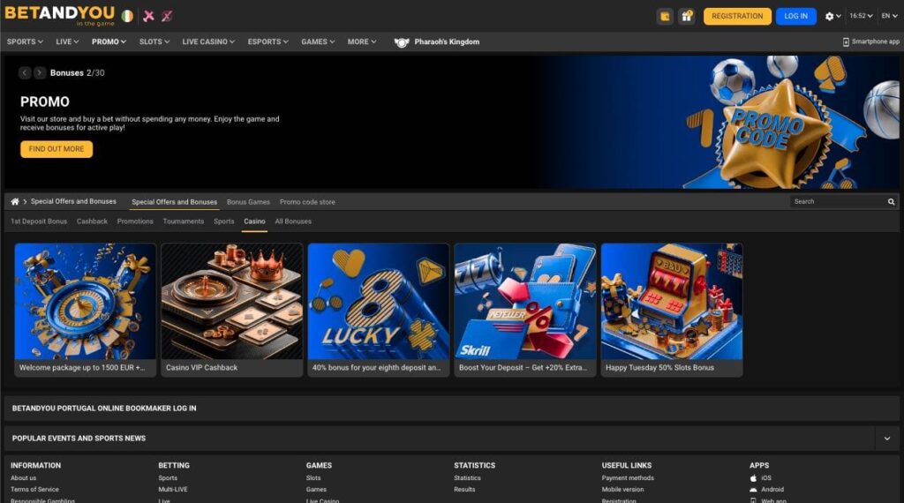The image size is (904, 503).
Task: Click the home breadcrumb icon
Action: click(x=15, y=202)
